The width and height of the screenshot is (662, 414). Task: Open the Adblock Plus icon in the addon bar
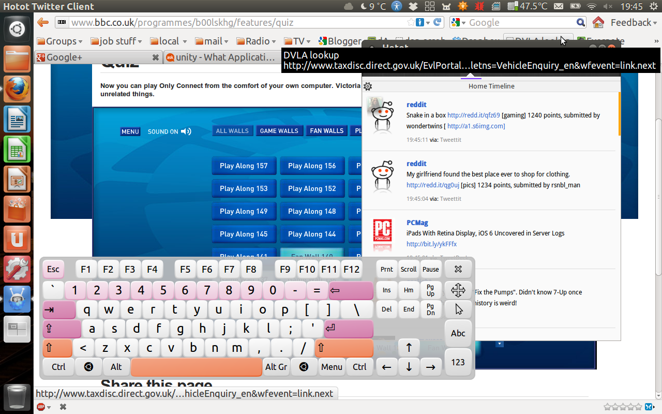pos(40,407)
